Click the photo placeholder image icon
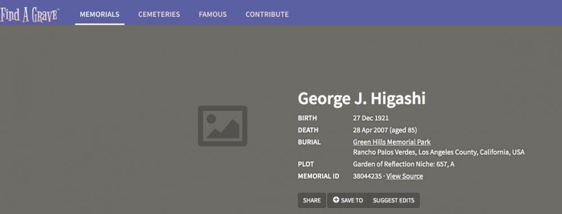Viewport: 562px width, 214px height. click(x=223, y=125)
